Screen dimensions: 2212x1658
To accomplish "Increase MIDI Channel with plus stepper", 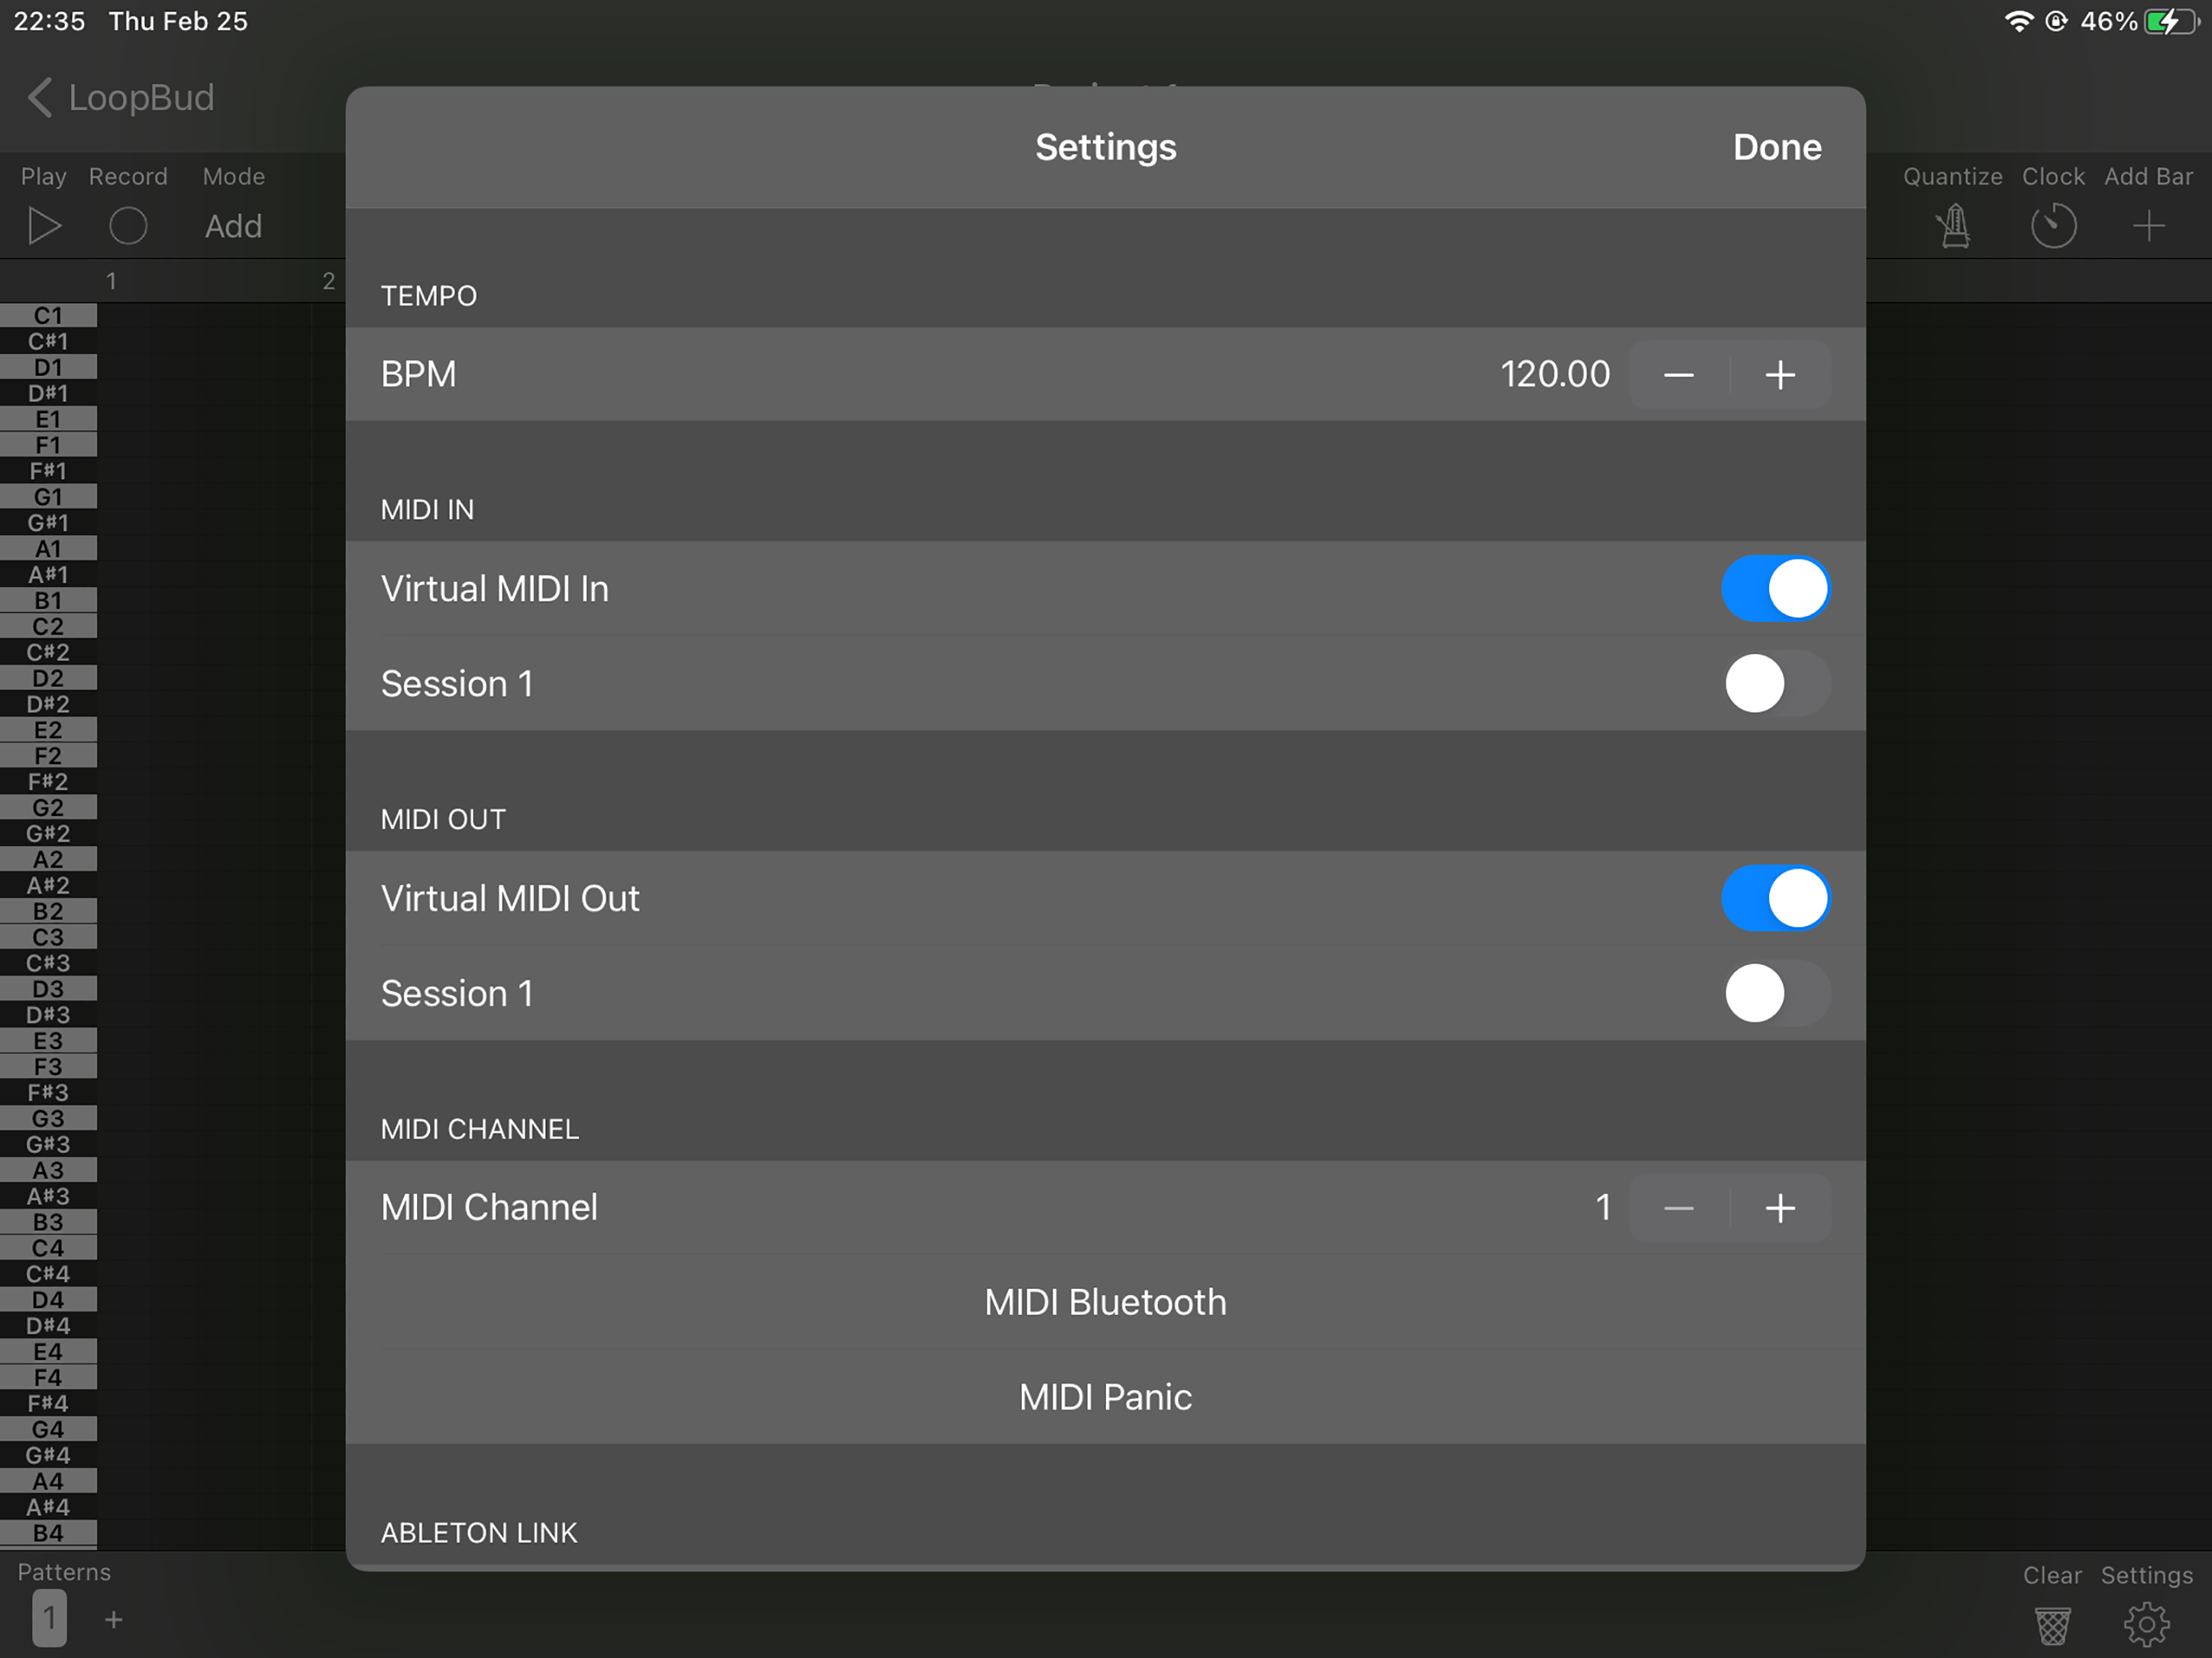I will point(1780,1208).
